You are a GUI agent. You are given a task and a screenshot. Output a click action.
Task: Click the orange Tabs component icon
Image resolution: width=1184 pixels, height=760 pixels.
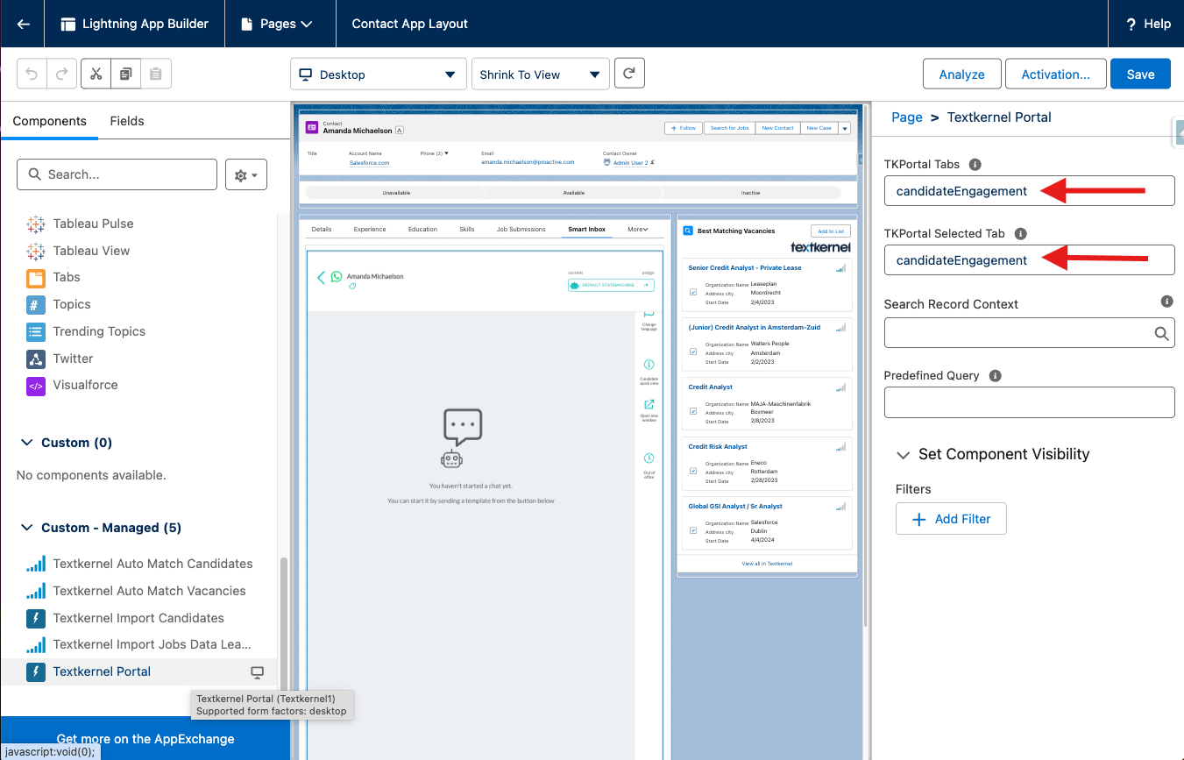pos(36,278)
